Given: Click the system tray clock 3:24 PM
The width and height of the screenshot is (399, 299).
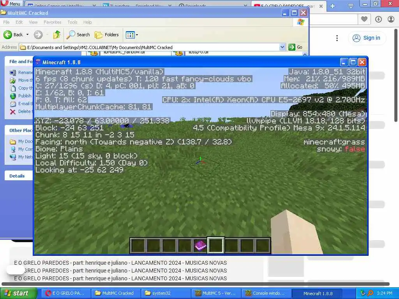Looking at the screenshot, I should coord(385,293).
